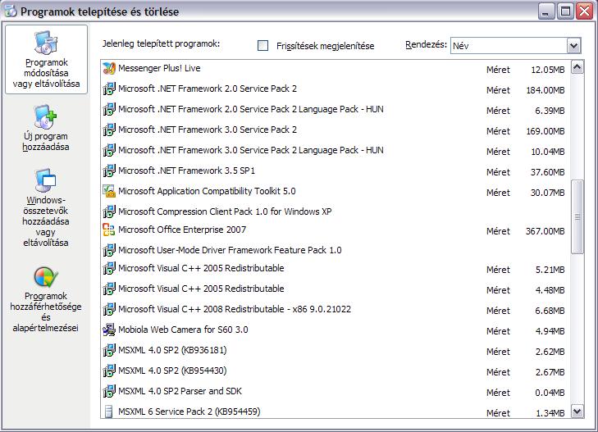
Task: Click the window title bar program icon
Action: [11, 11]
